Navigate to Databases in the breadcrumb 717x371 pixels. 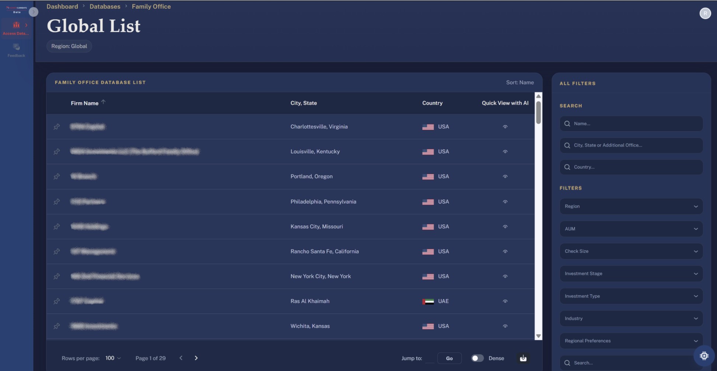tap(105, 7)
